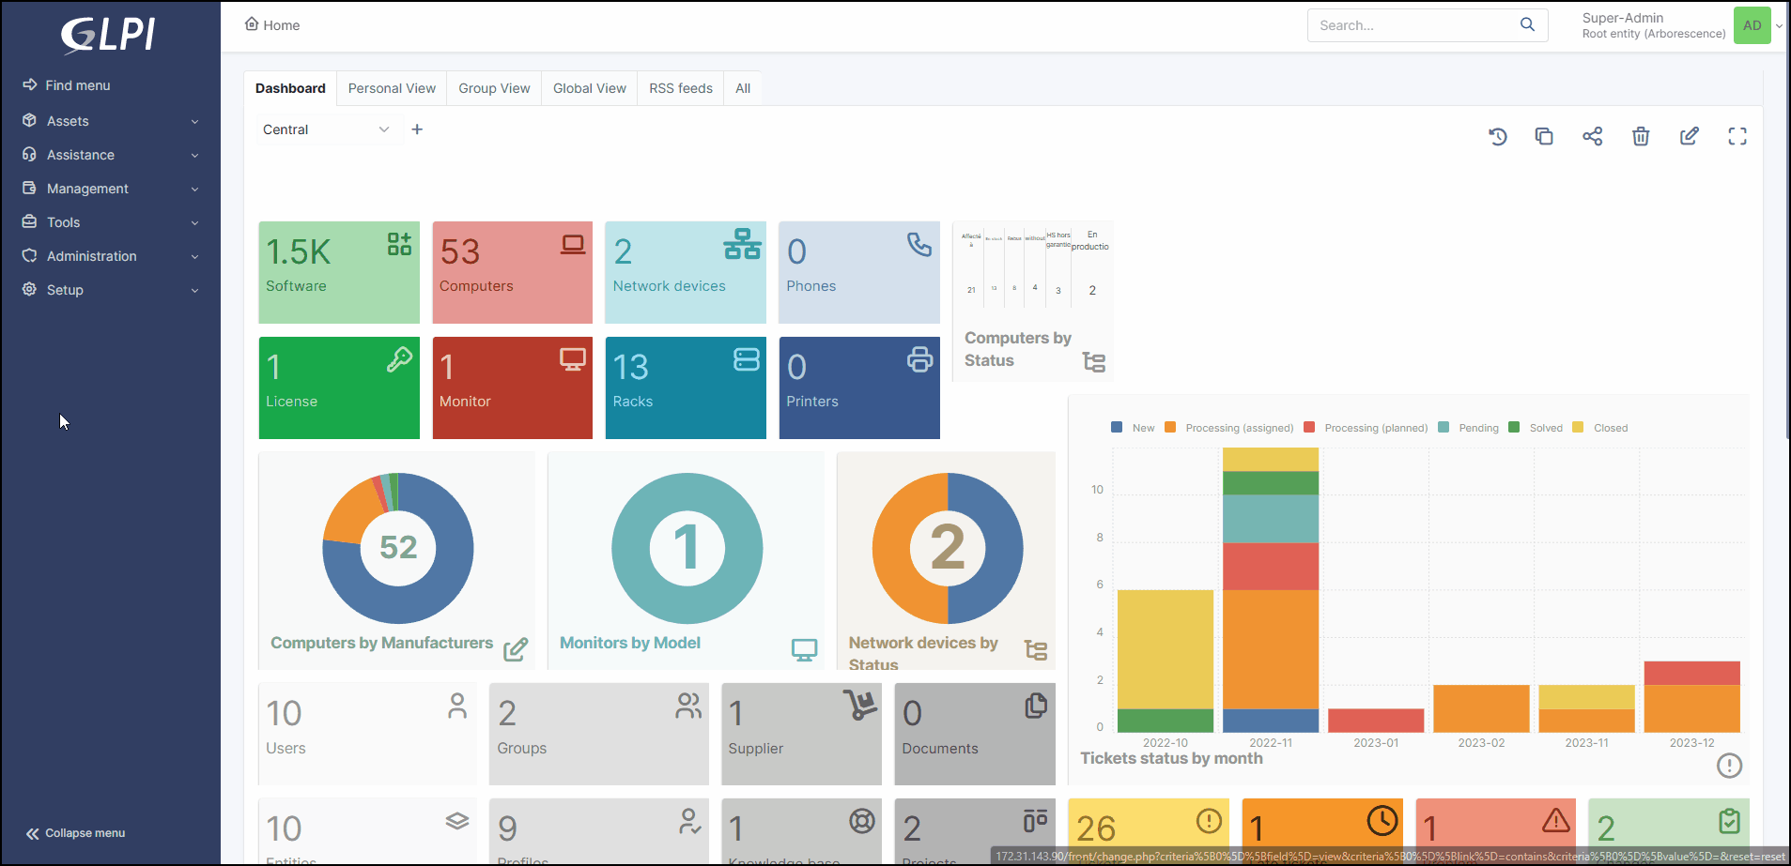Click the dashboard history refresh icon
Image resolution: width=1791 pixels, height=866 pixels.
coord(1497,137)
